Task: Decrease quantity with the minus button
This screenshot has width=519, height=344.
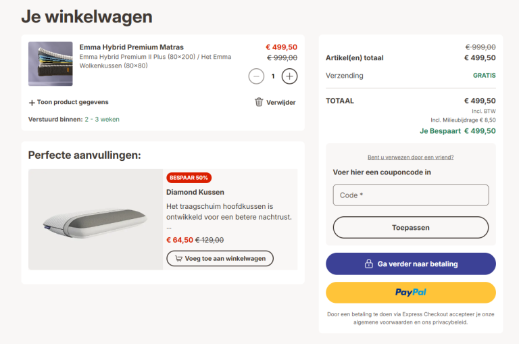Action: [x=256, y=76]
